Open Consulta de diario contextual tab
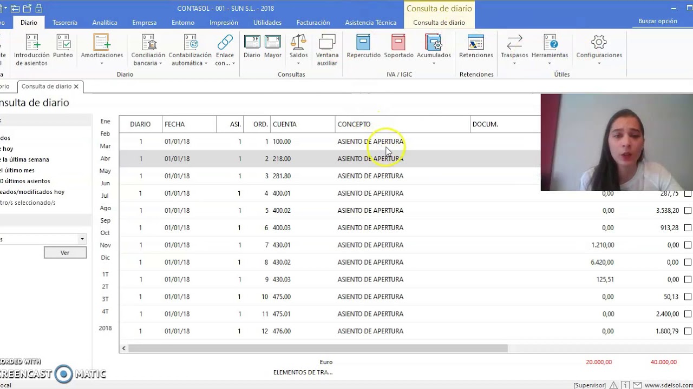 (x=439, y=23)
